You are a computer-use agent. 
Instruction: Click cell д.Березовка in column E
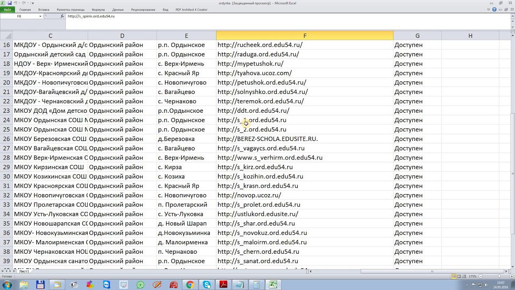(186, 139)
